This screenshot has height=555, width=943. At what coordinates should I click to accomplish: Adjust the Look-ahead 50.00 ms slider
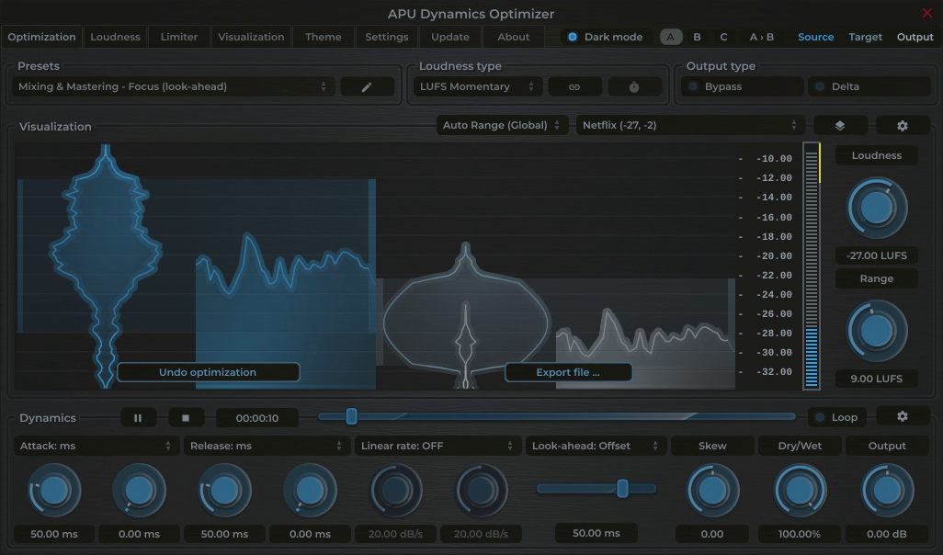click(623, 489)
